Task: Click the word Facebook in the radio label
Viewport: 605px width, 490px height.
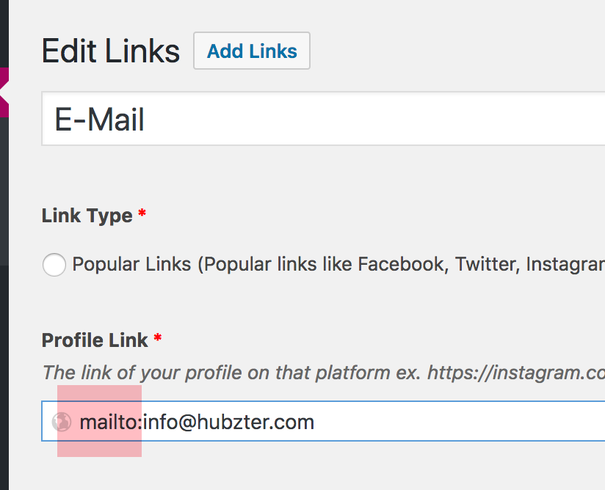Action: (x=403, y=265)
